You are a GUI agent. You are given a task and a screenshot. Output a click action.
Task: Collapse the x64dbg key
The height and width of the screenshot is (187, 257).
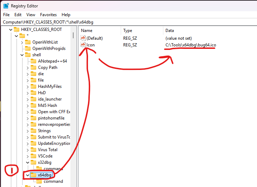pos(27,175)
